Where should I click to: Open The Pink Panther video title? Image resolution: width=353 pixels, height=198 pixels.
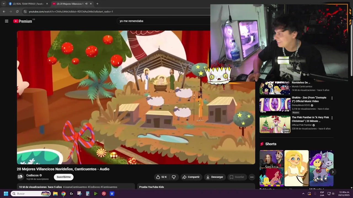click(x=310, y=119)
